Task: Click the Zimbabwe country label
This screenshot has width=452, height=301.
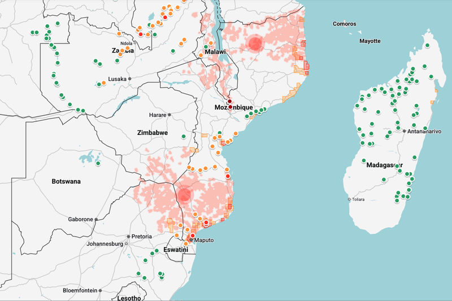Action: pos(153,132)
